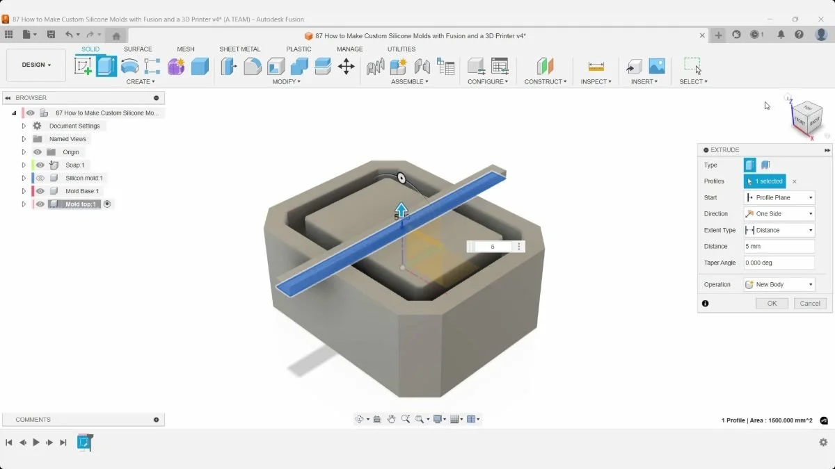Show the Silicon mold:1 component
The width and height of the screenshot is (835, 469).
click(40, 179)
